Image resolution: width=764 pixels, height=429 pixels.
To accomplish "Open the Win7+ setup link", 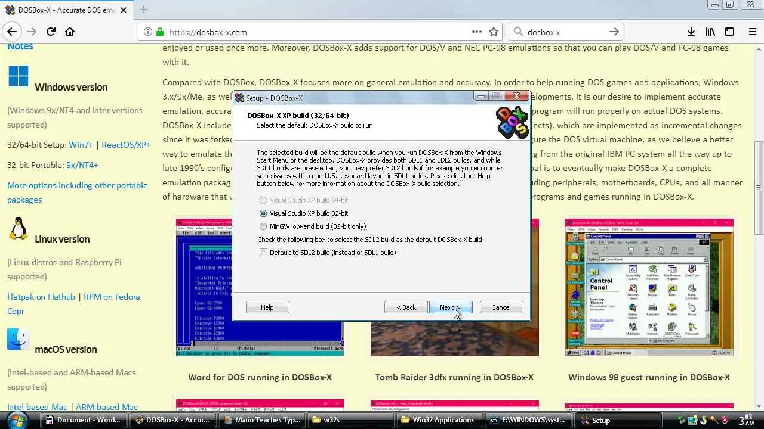I will 81,145.
